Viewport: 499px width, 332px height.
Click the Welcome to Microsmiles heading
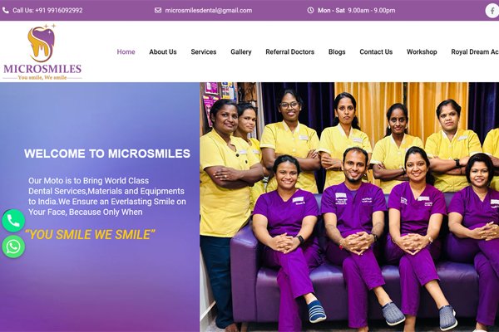107,154
